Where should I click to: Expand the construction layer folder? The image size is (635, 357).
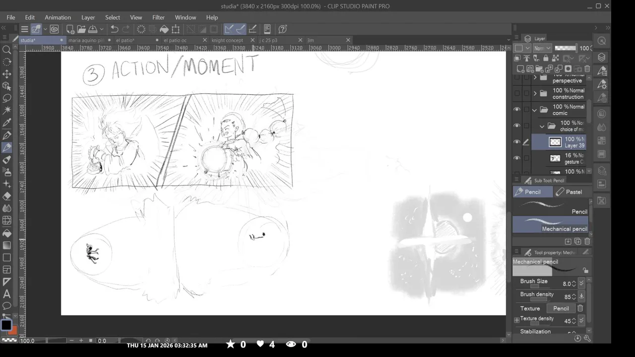(x=535, y=93)
